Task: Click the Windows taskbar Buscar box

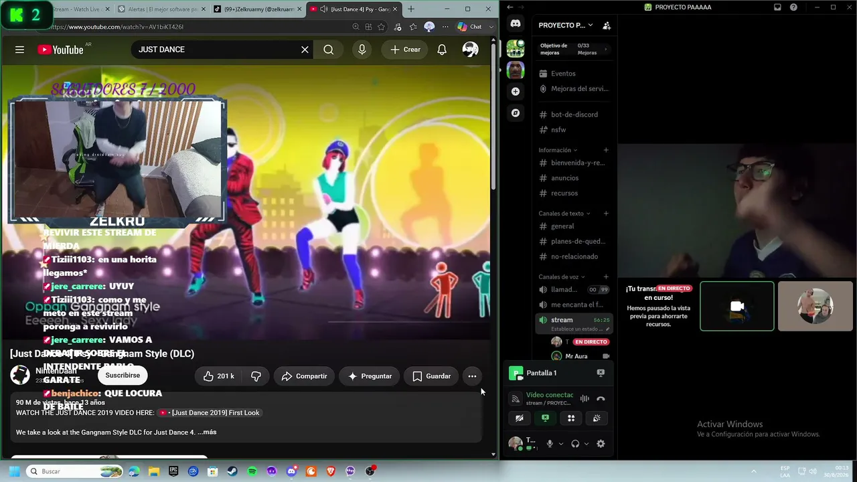Action: click(x=74, y=471)
